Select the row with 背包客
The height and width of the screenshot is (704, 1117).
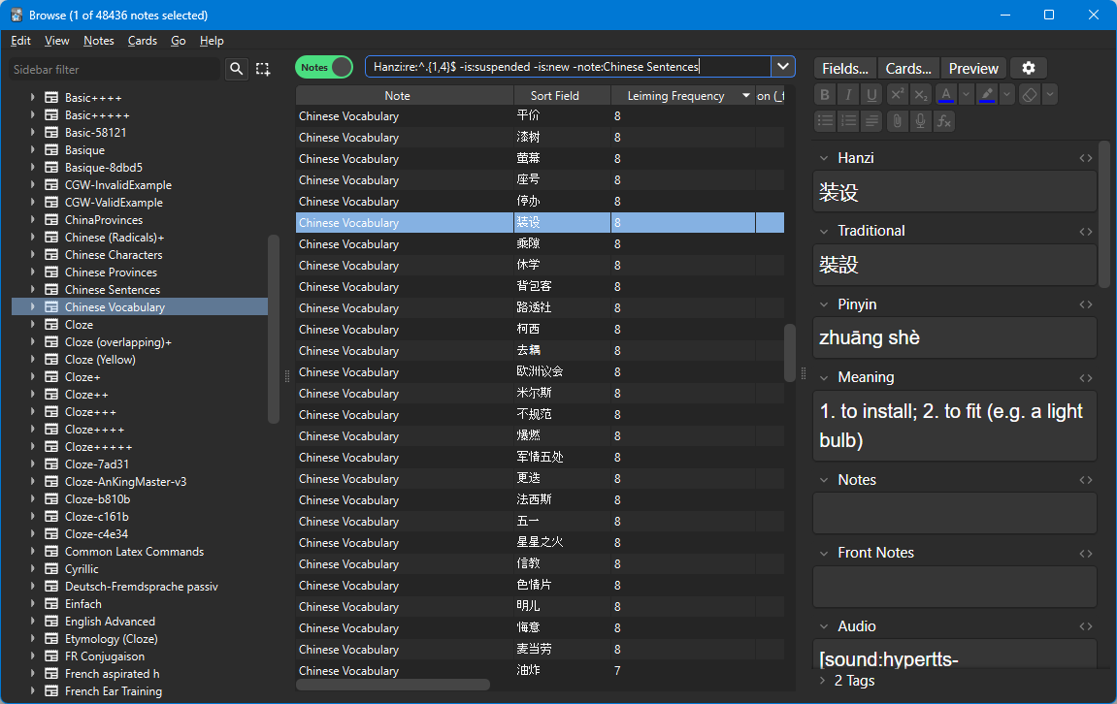[x=540, y=286]
